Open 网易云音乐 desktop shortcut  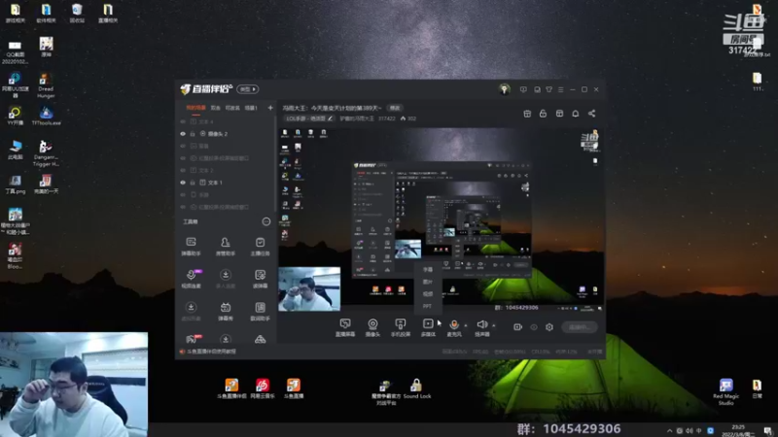point(263,388)
